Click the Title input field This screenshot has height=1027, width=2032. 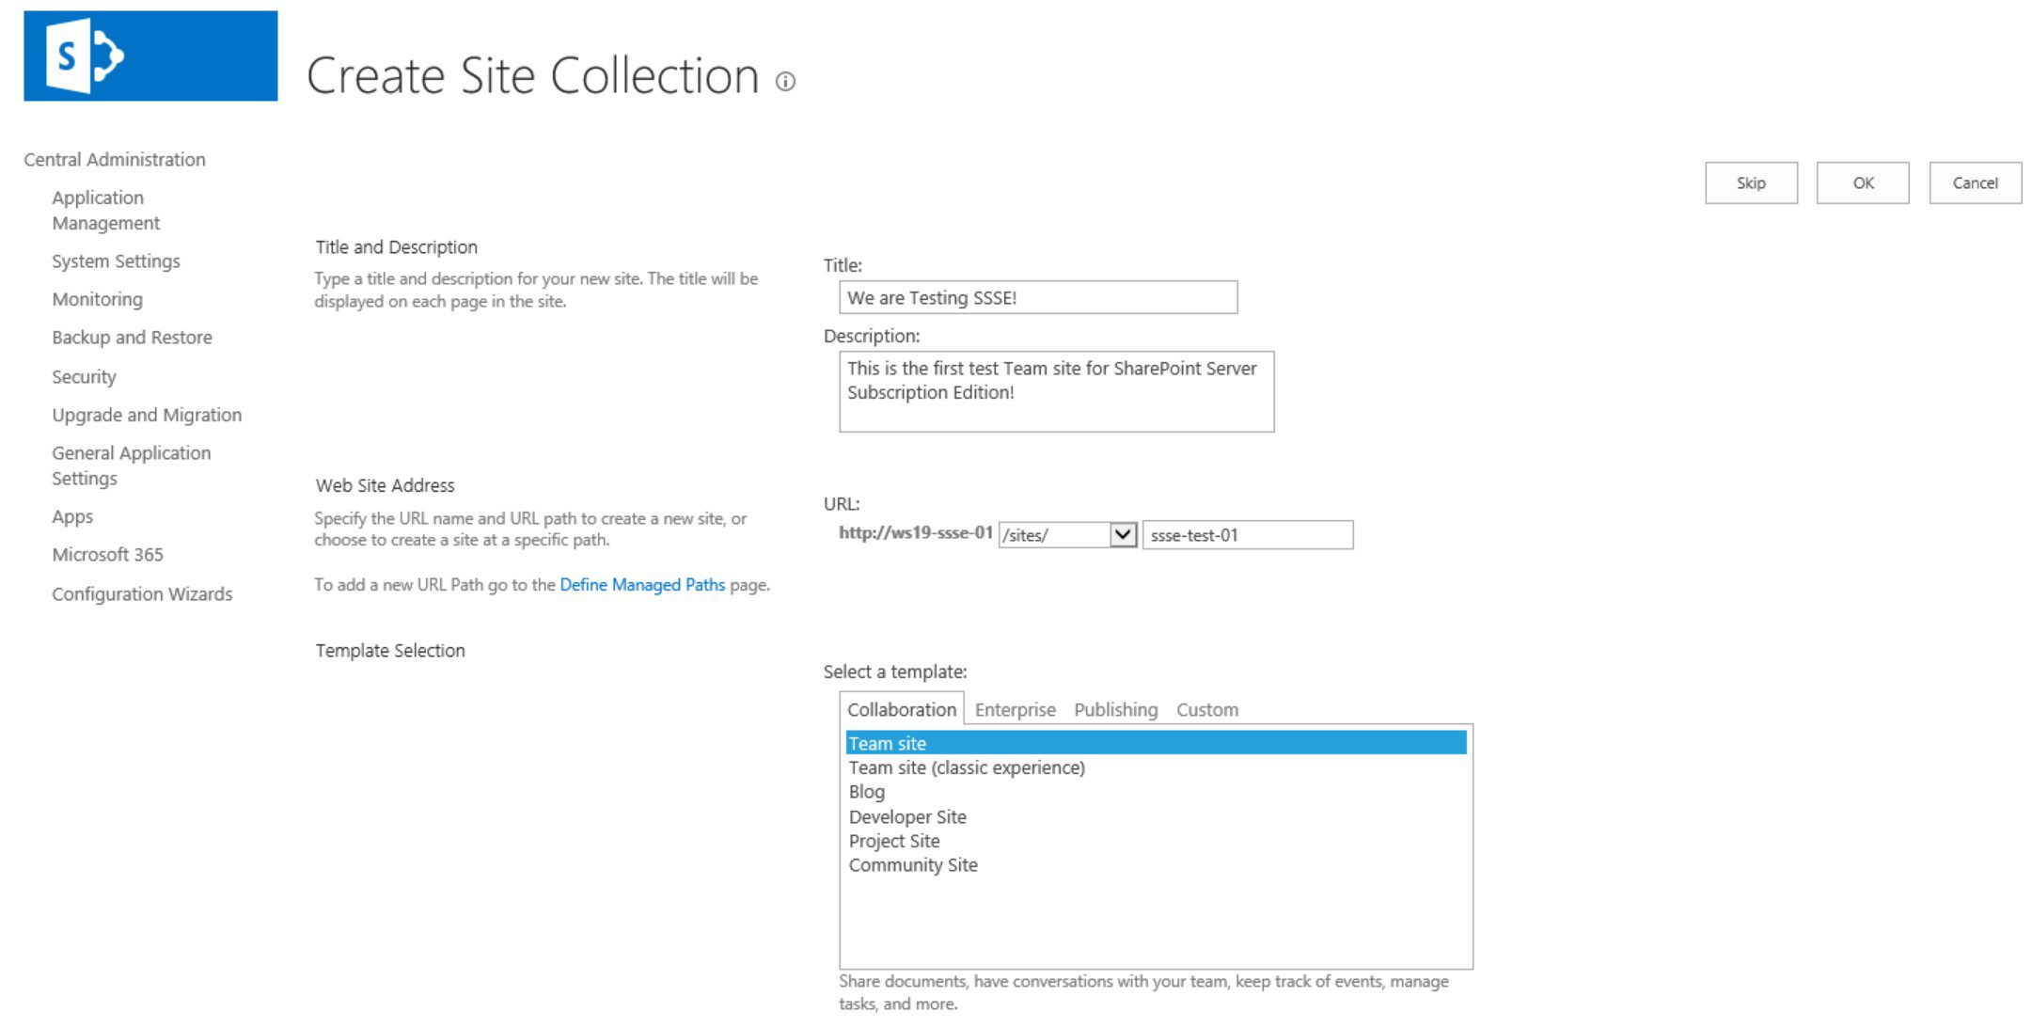click(x=1038, y=297)
